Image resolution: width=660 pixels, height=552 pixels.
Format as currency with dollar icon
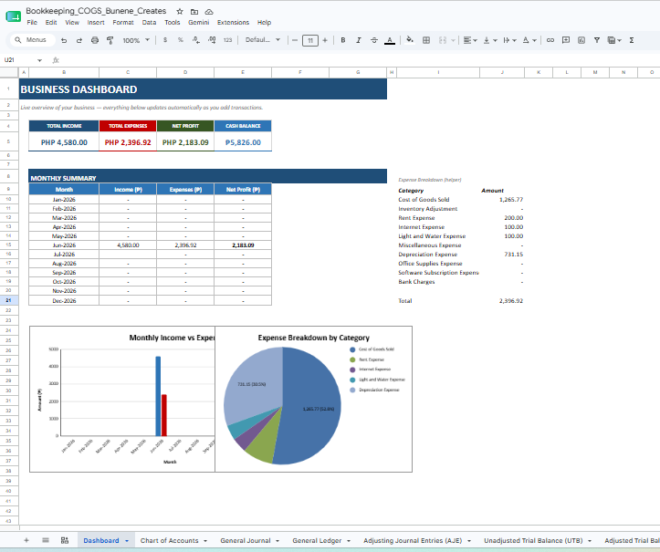pyautogui.click(x=165, y=40)
